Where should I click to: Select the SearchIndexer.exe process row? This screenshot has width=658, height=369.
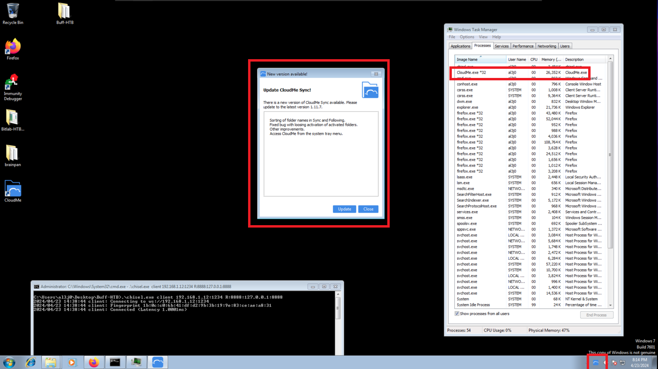tap(531, 200)
